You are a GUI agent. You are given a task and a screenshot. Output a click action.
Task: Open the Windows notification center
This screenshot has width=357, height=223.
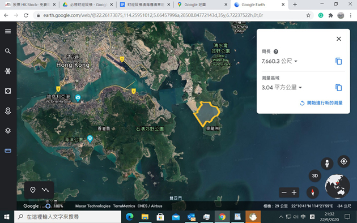point(347,217)
